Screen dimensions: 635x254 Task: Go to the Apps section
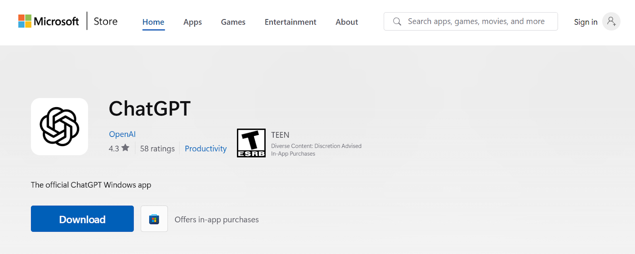click(192, 22)
